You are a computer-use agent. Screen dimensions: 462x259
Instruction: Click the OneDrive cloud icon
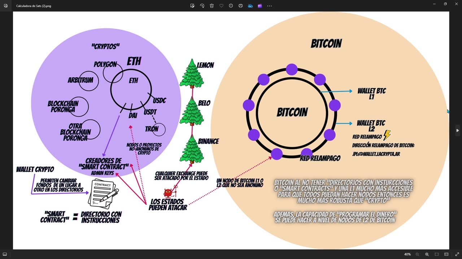click(250, 6)
